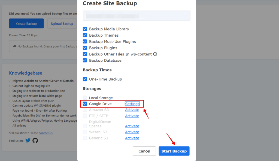This screenshot has height=161, width=279.
Task: Click the Upload Backup button
Action: (62, 24)
